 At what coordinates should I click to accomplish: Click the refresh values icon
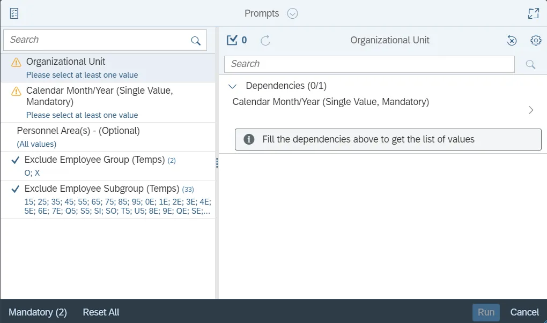[x=265, y=40]
